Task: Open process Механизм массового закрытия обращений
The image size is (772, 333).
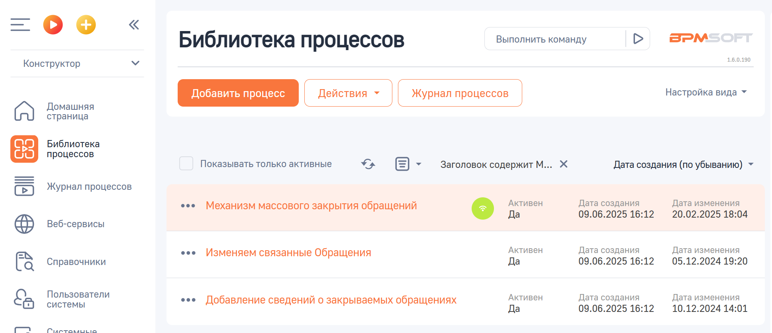Action: (x=311, y=206)
